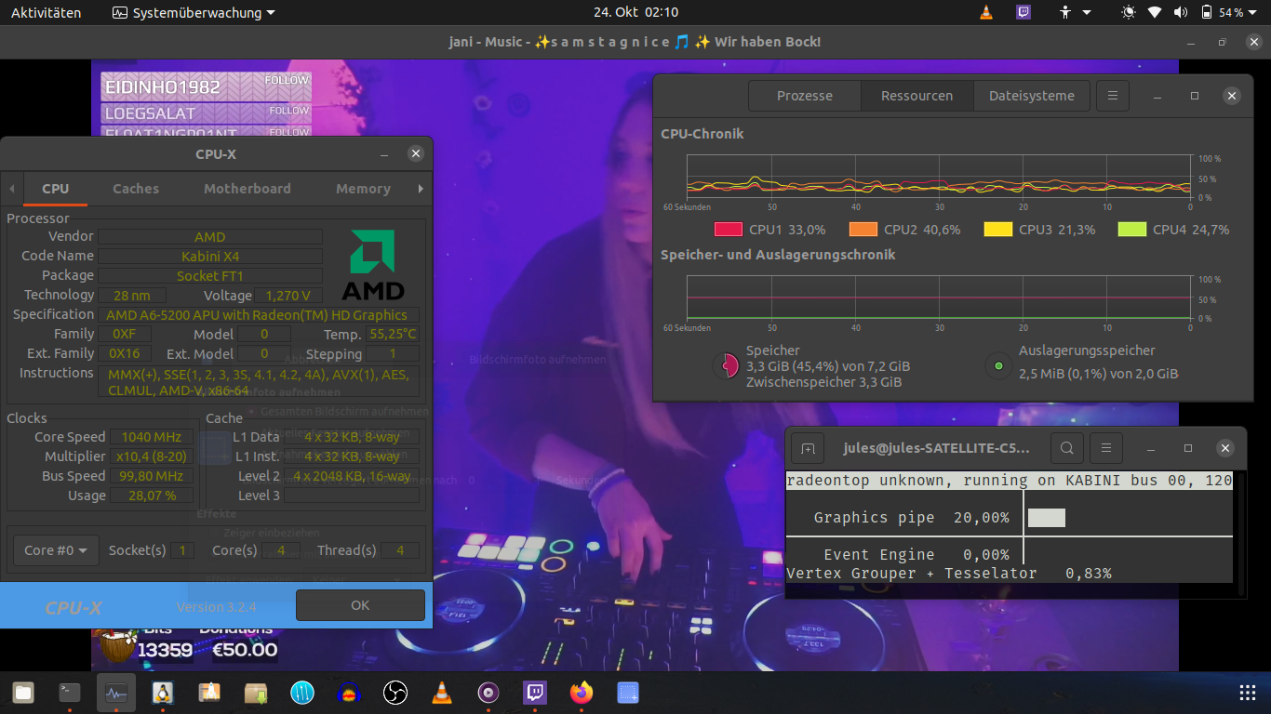Open the Caches tab in CPU-X
1271x714 pixels.
135,188
